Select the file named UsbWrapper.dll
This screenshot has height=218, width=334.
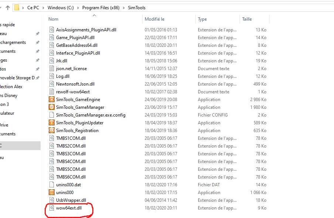[x=71, y=200]
